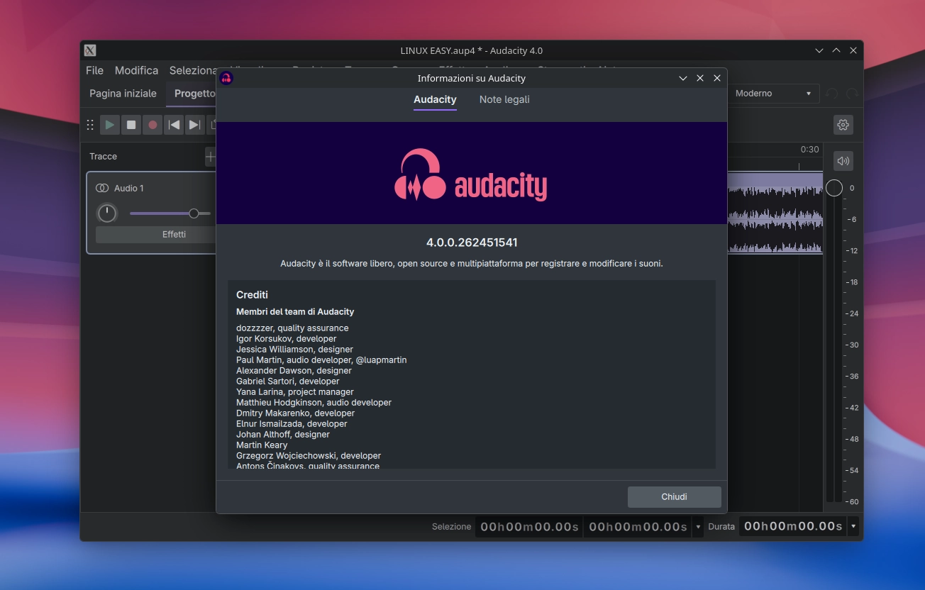925x590 pixels.
Task: Click 'Johan Althoff, designer' line
Action: tap(283, 435)
